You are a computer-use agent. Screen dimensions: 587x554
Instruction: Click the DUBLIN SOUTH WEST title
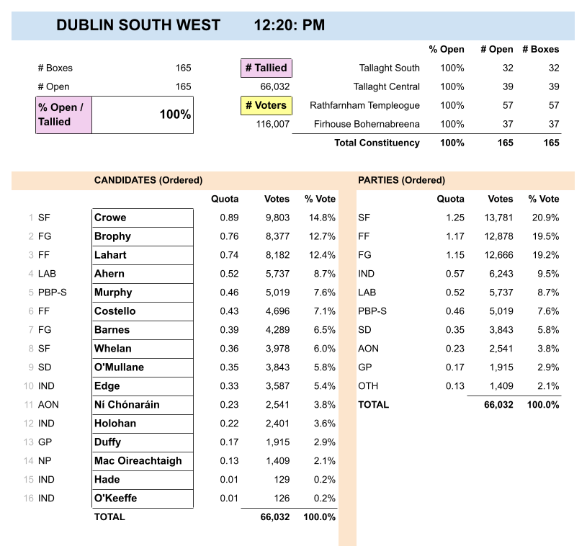pyautogui.click(x=138, y=25)
